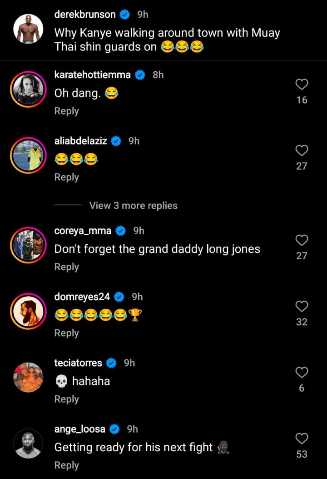
Task: Reply to karatehottiemma's comment
Action: pyautogui.click(x=67, y=111)
